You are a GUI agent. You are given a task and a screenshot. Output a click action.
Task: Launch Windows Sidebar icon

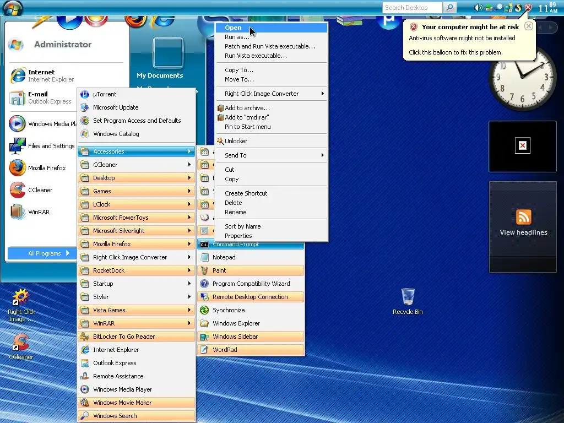204,337
